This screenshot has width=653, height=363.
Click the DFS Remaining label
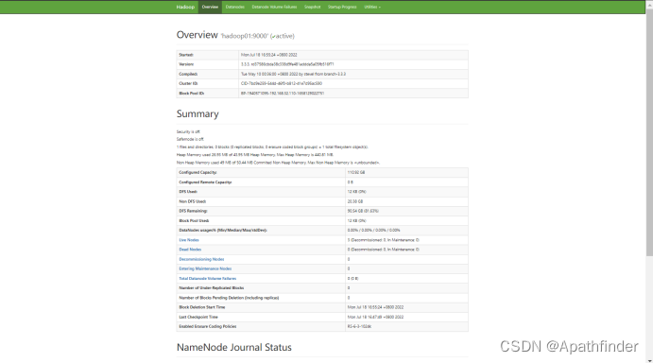[193, 211]
